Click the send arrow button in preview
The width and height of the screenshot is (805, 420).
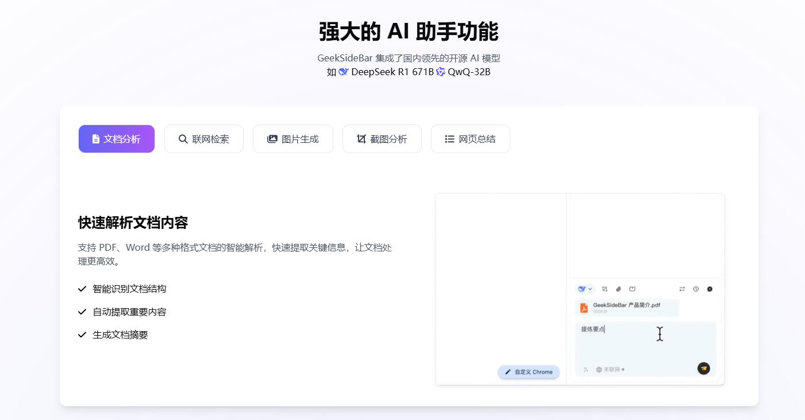tap(704, 368)
